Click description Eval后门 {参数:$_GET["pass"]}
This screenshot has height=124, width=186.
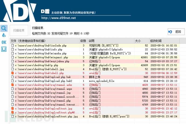(109, 116)
